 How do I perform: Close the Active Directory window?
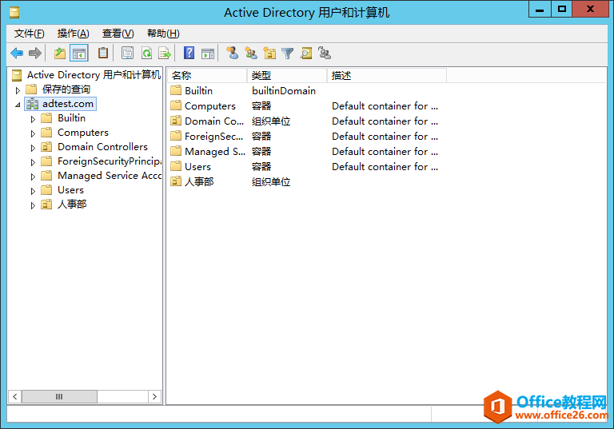tap(591, 9)
